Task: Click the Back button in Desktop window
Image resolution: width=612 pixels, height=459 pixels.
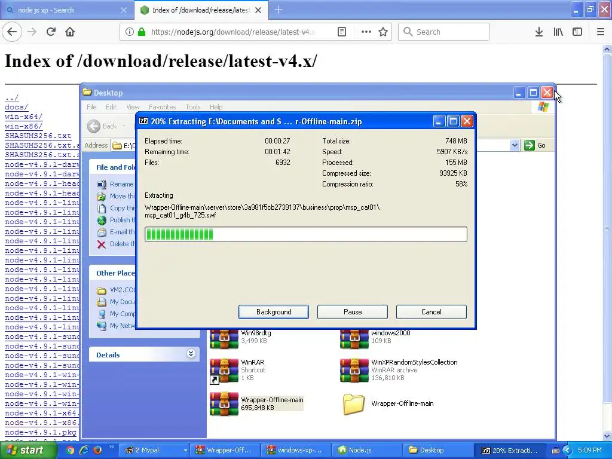Action: click(102, 126)
